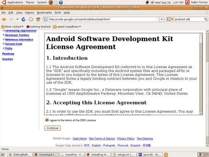Switch to the Java EE Eclipse taskbar window
Screen dimensions: 209x157
(x=150, y=155)
